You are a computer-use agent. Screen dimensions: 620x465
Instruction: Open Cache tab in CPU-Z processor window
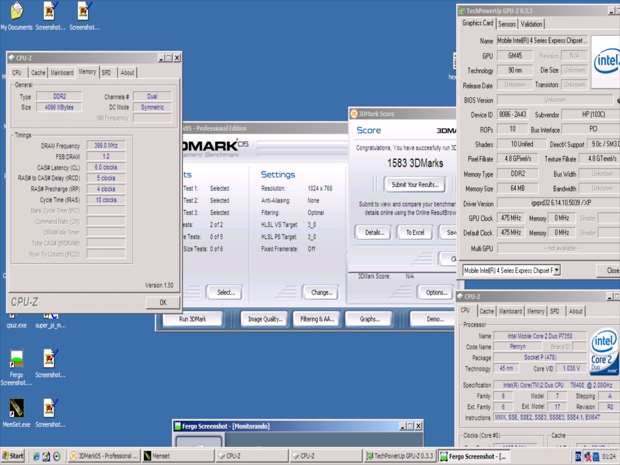point(487,311)
